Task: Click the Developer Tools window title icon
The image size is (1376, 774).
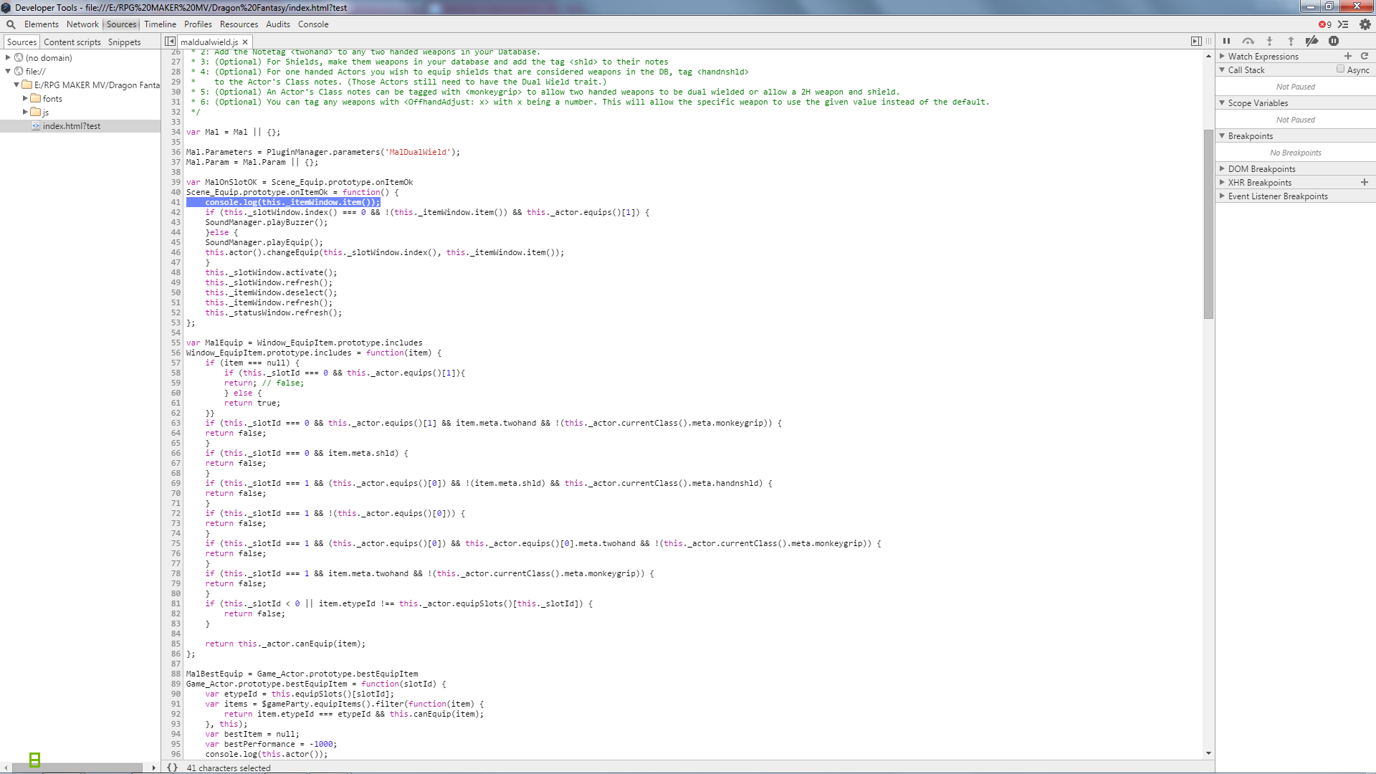Action: point(6,7)
